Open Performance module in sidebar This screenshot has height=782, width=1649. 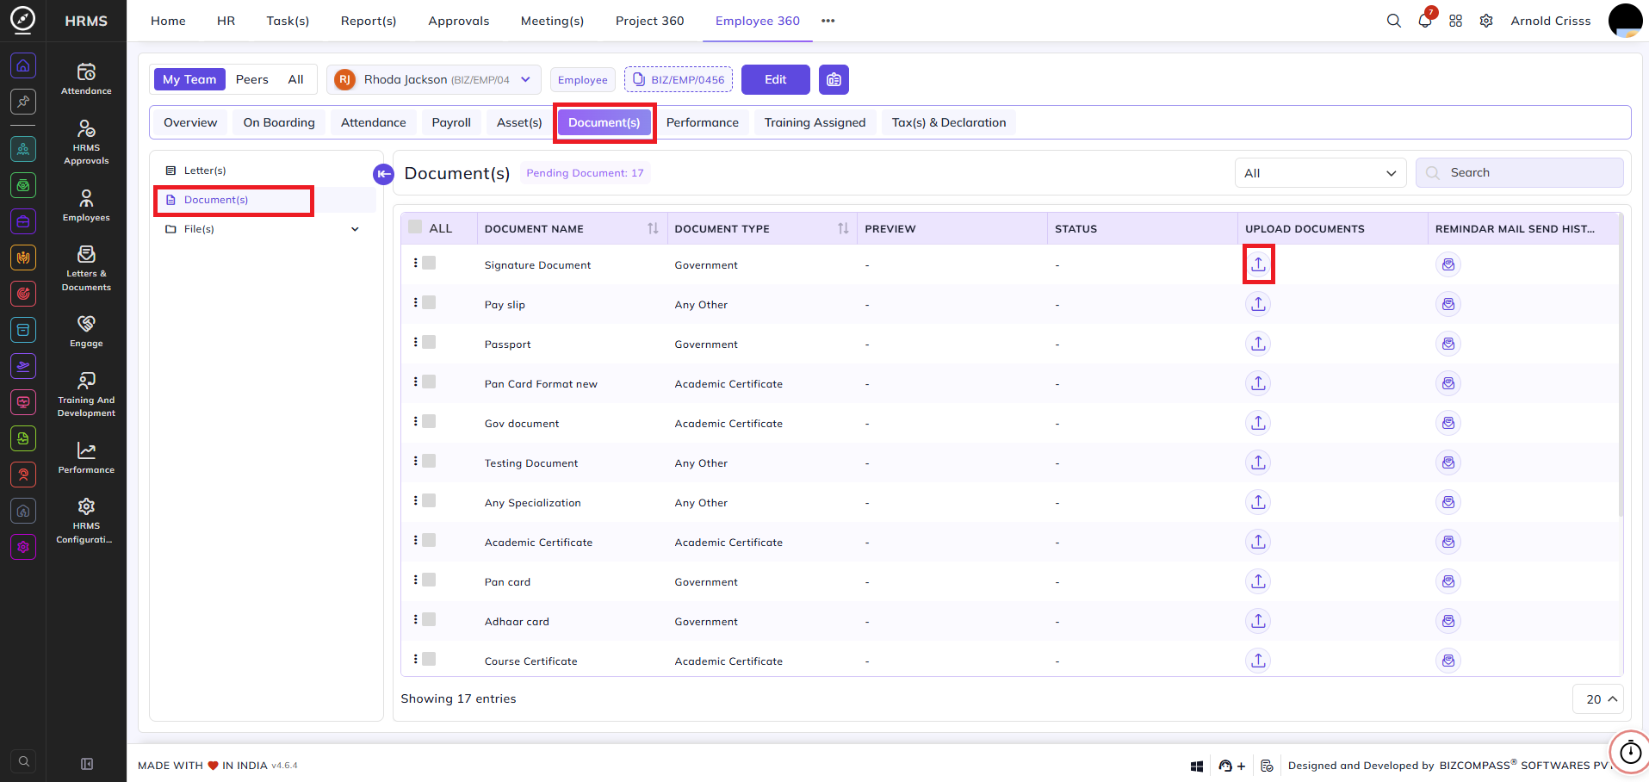click(86, 458)
